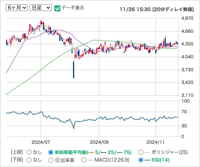Click the long blue August low candlestick
The image size is (200, 167).
point(74,69)
